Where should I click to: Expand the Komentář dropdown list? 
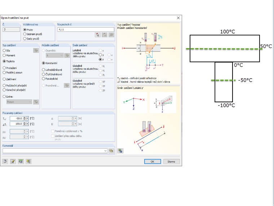pos(105,151)
